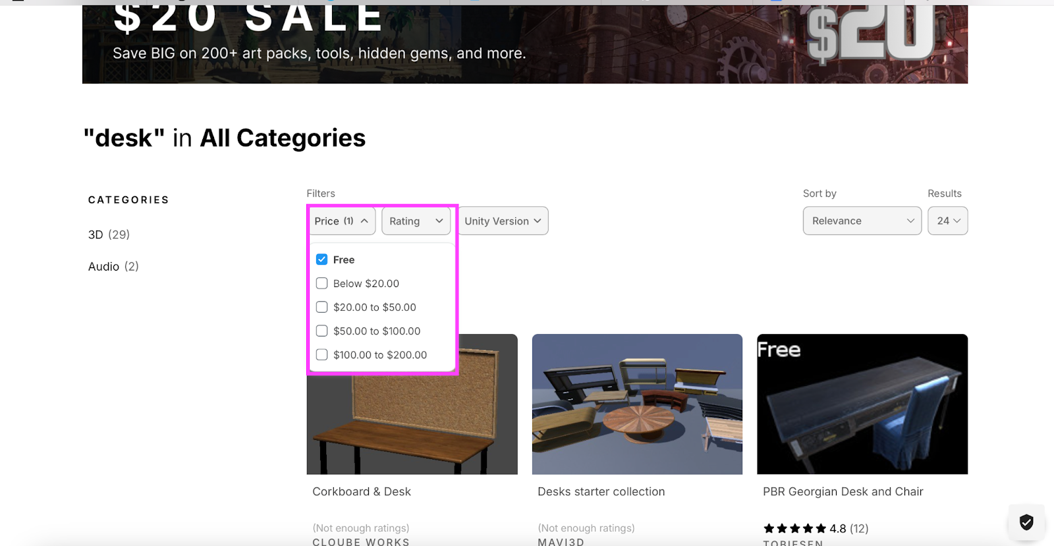Viewport: 1054px width, 546px height.
Task: Open the Corkboard & Desk thumbnail
Action: (412, 404)
